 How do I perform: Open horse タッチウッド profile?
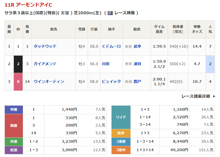[x=45, y=46]
